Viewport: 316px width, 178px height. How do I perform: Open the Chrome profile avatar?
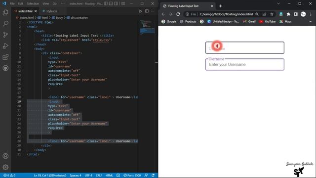pos(303,14)
